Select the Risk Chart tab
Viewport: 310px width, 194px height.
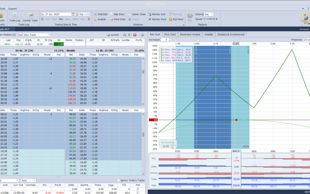click(x=155, y=34)
